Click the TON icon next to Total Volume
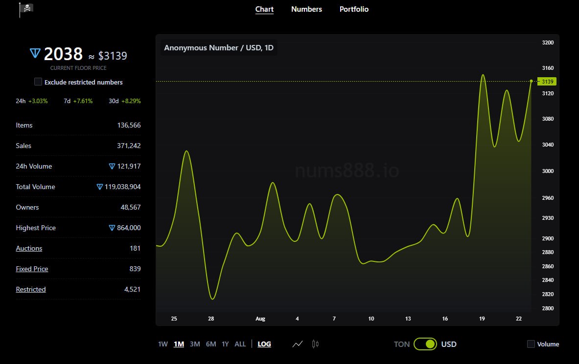This screenshot has height=364, width=579. point(99,187)
